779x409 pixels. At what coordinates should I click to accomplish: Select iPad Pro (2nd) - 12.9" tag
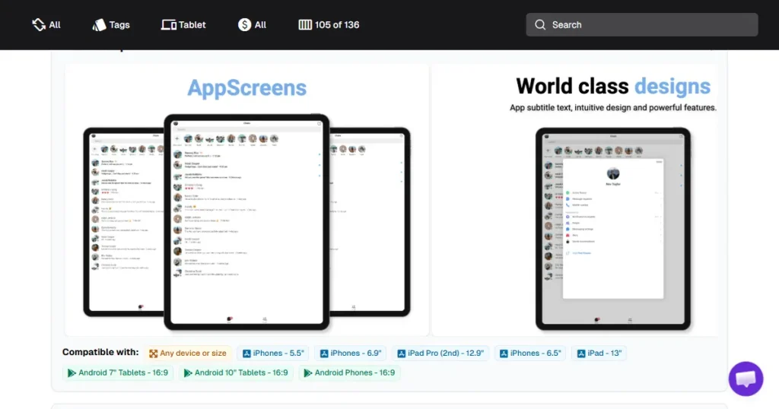coord(440,354)
